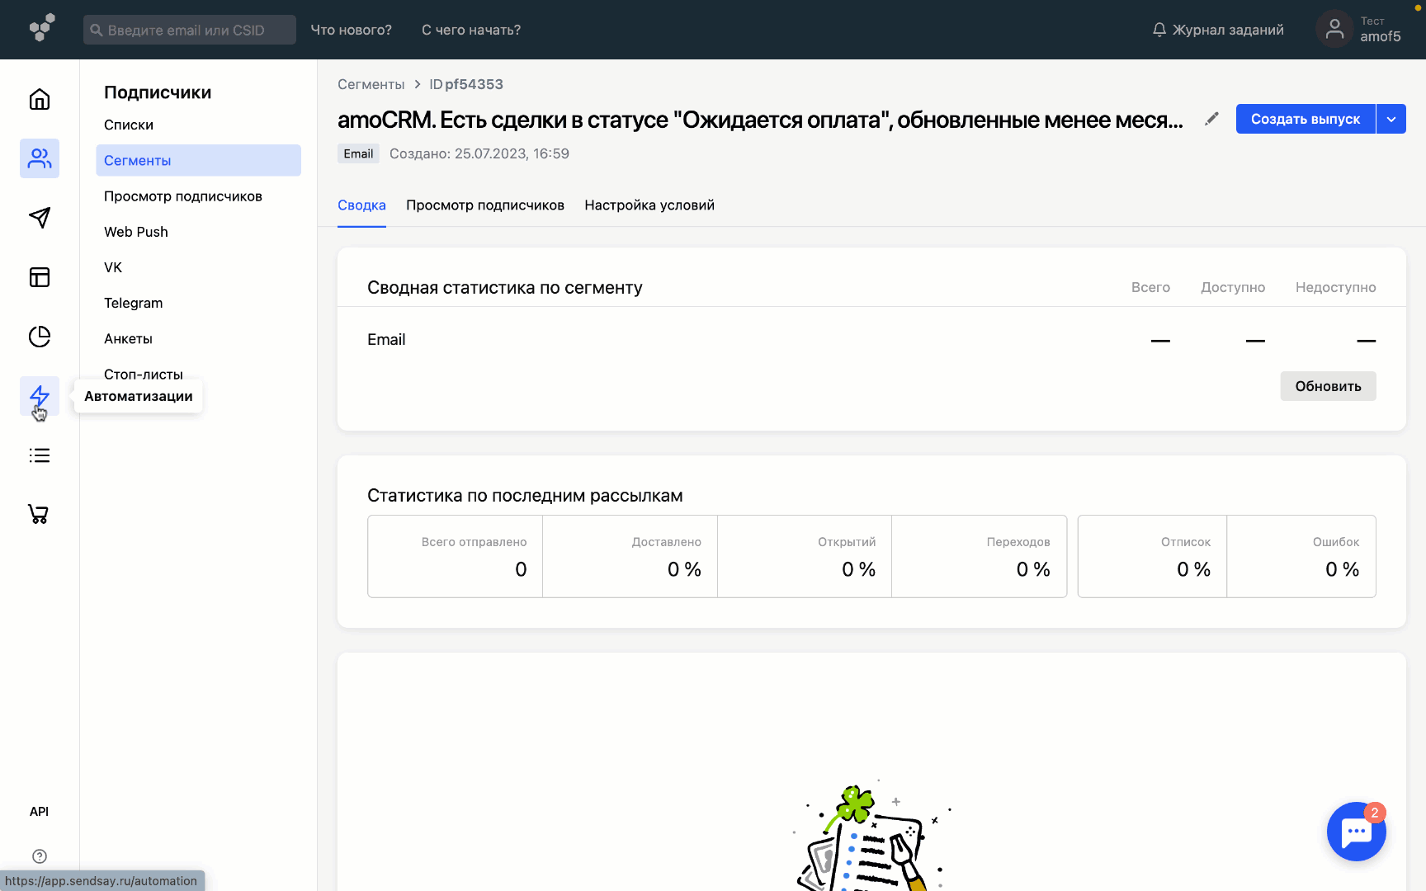Image resolution: width=1426 pixels, height=891 pixels.
Task: Click the pencil icon to rename segment
Action: pyautogui.click(x=1211, y=119)
